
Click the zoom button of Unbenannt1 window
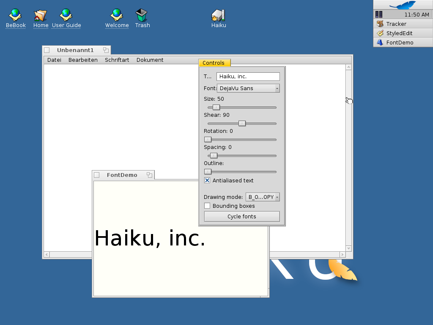tap(106, 50)
